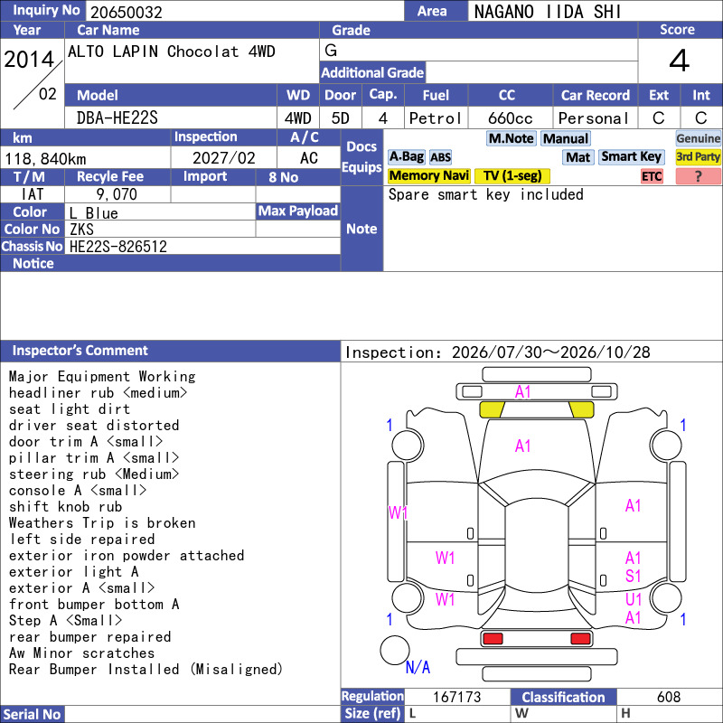
Task: Click the right yellow headlight
Action: point(581,409)
